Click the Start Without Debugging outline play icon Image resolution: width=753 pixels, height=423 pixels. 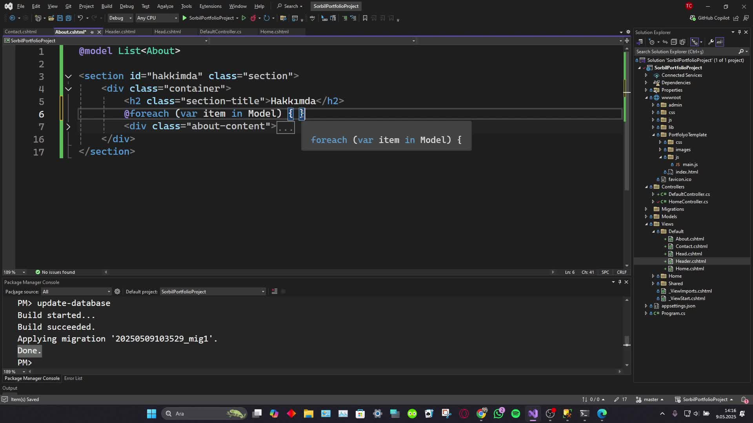(244, 18)
